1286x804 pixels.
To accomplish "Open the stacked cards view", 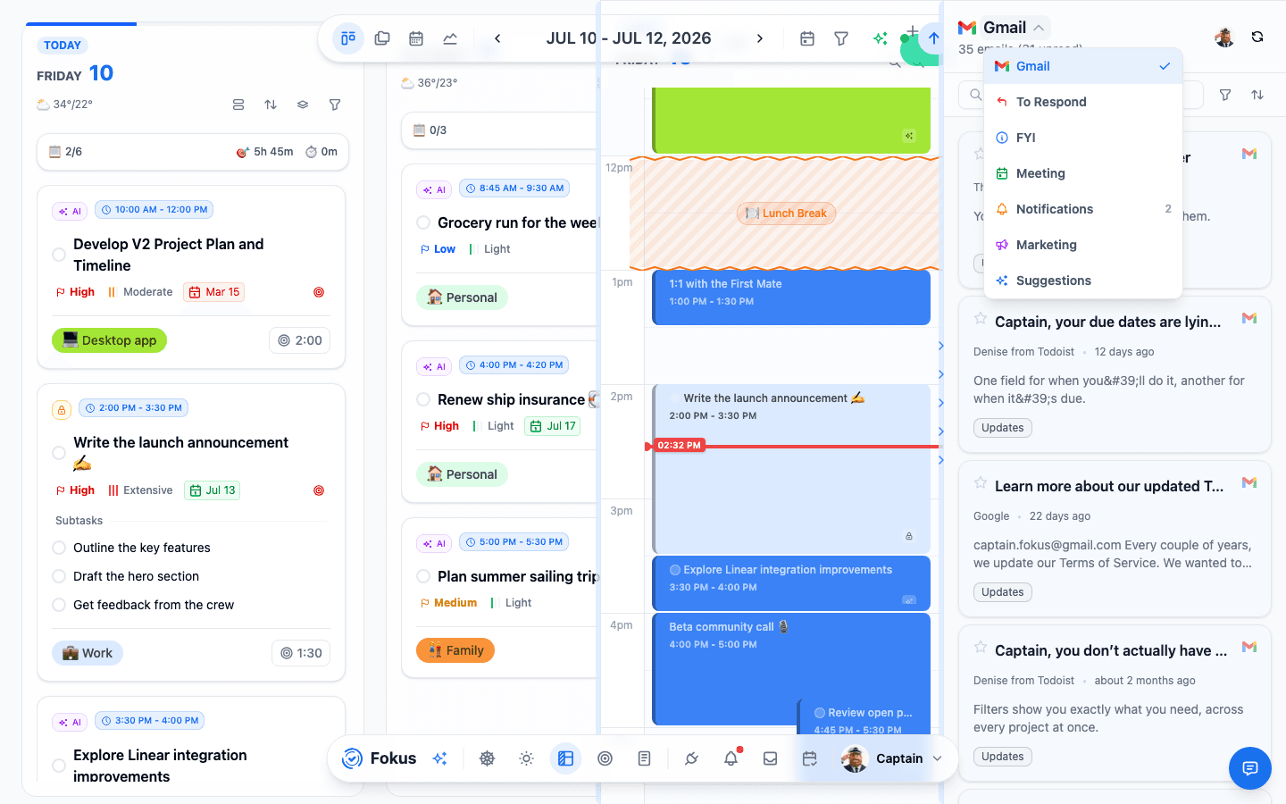I will (382, 38).
